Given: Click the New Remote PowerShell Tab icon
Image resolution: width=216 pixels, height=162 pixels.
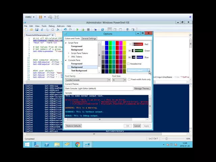Looking at the screenshot, I should click(95, 29).
